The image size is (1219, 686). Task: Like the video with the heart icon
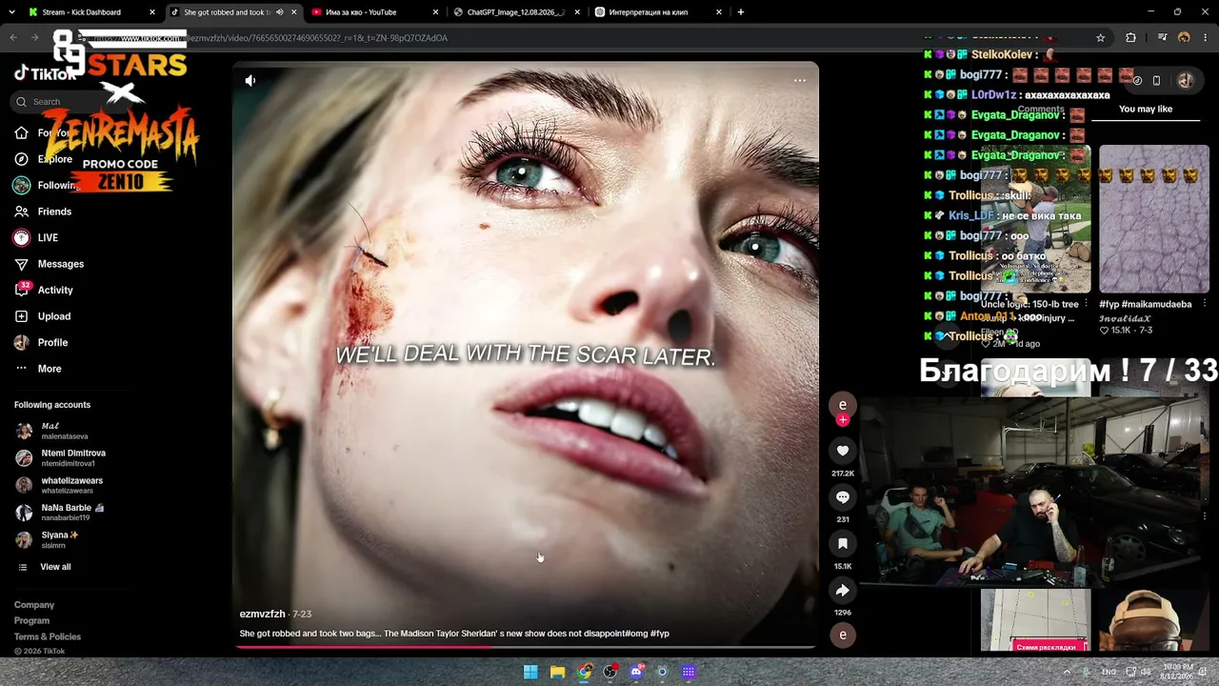pyautogui.click(x=843, y=451)
